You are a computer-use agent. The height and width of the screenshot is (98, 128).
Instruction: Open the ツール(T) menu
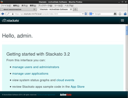point(58,6)
